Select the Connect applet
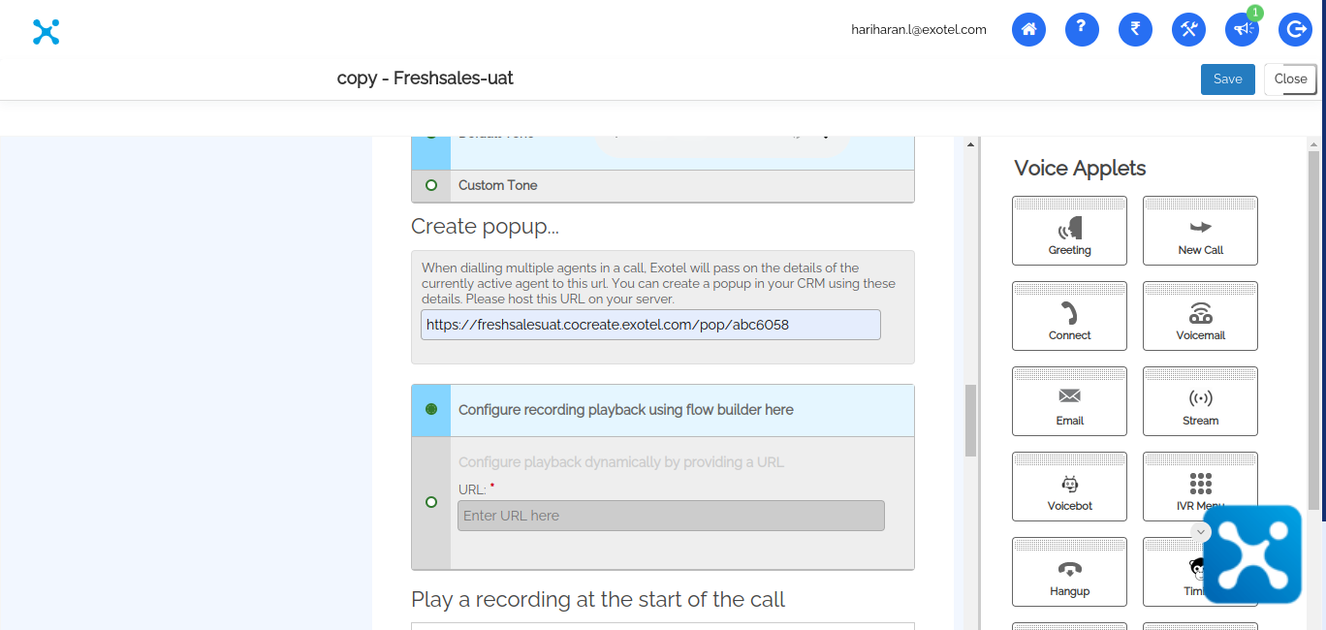 pyautogui.click(x=1069, y=316)
